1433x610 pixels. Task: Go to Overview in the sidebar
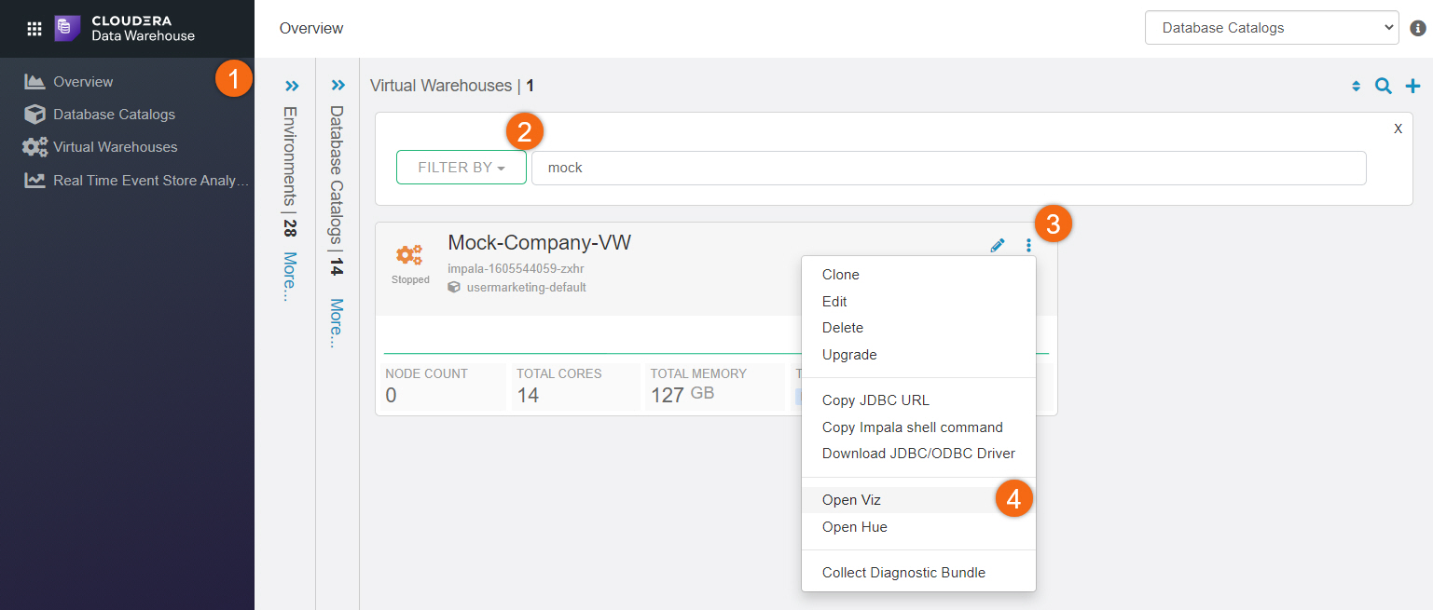point(83,82)
